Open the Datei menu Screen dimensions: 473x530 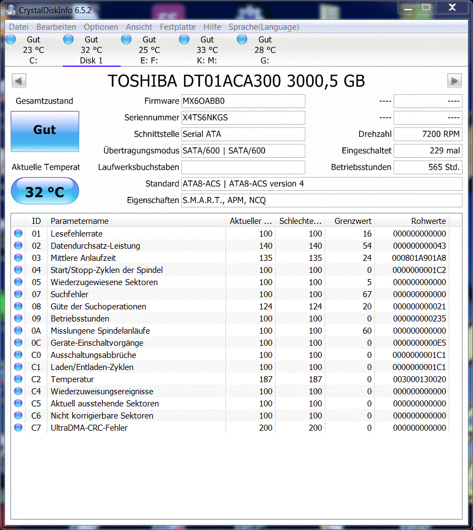coord(19,26)
